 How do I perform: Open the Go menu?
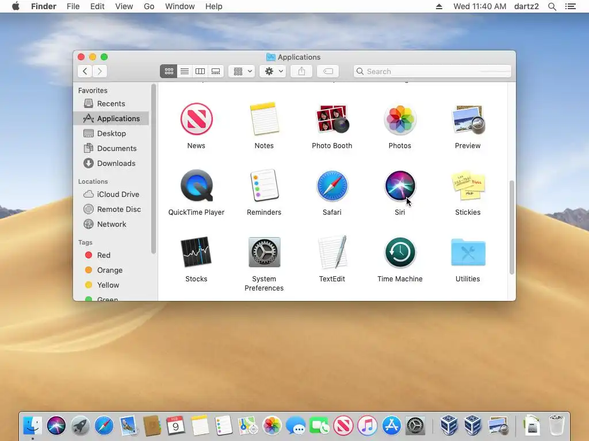click(x=149, y=6)
